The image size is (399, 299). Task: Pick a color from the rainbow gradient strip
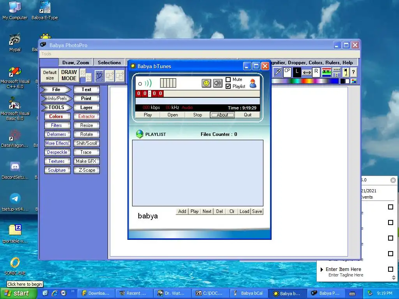pos(305,81)
